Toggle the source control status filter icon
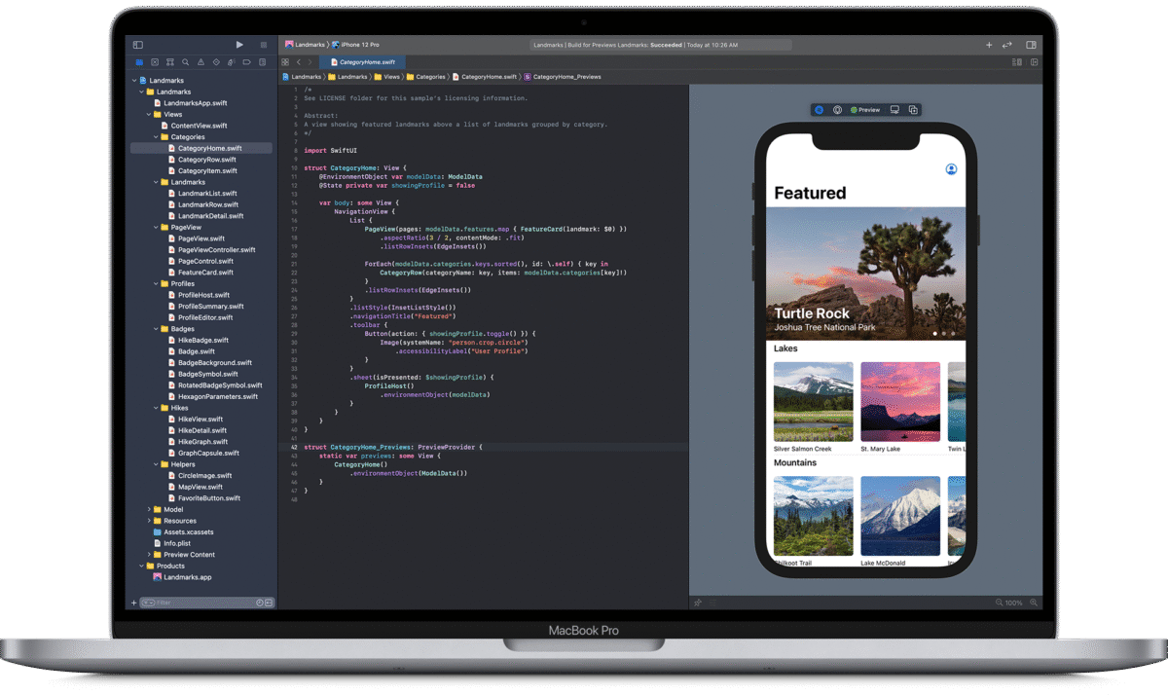Screen dimensions: 1168x695 tap(269, 604)
